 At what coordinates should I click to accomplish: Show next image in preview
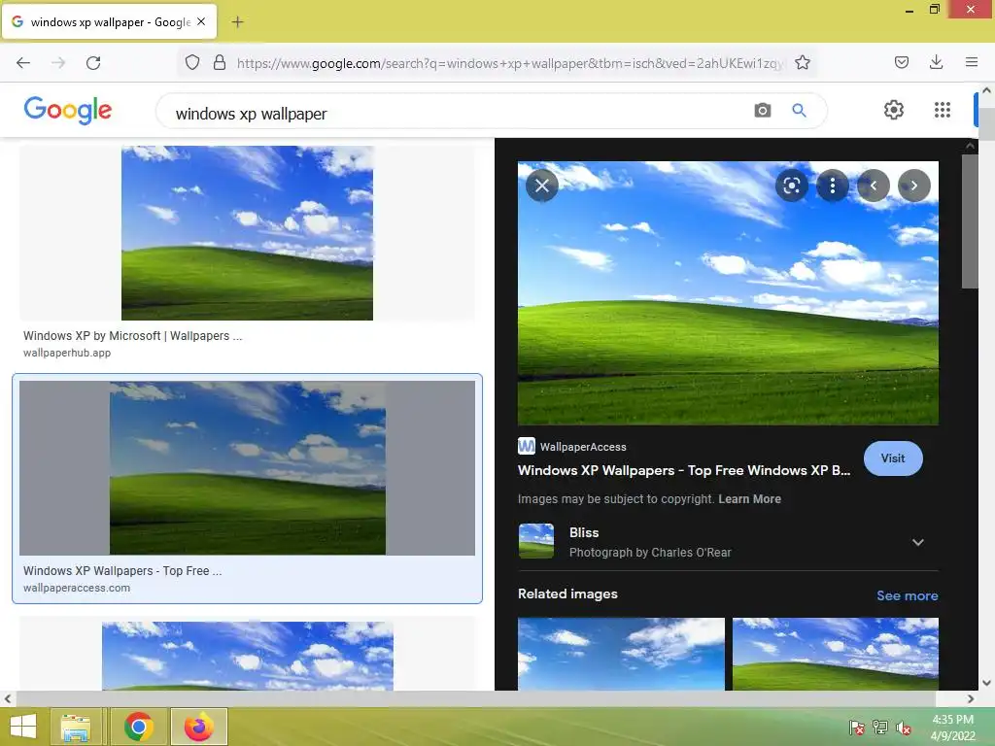[913, 186]
